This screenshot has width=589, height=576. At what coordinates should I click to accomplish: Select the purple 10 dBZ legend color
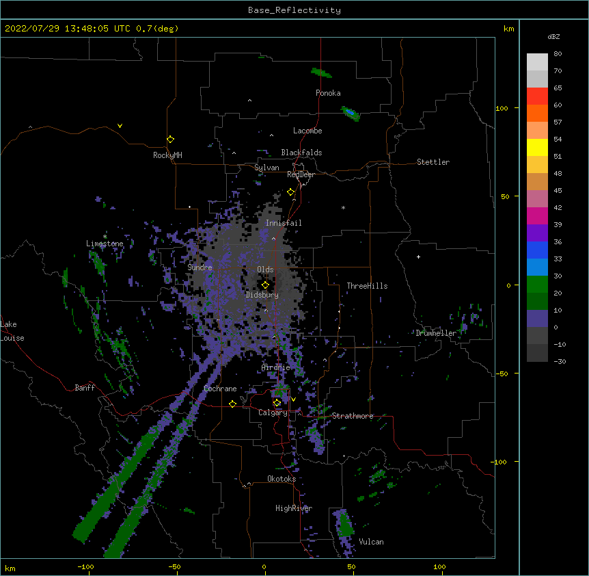click(x=537, y=319)
